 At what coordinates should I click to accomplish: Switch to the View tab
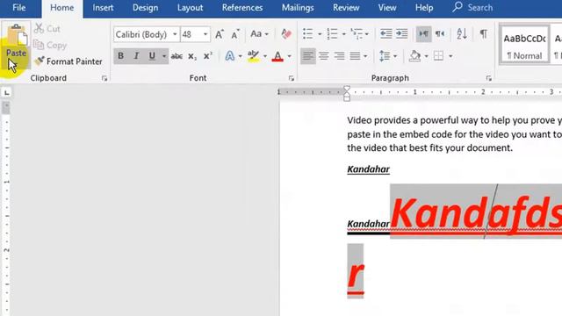(387, 8)
